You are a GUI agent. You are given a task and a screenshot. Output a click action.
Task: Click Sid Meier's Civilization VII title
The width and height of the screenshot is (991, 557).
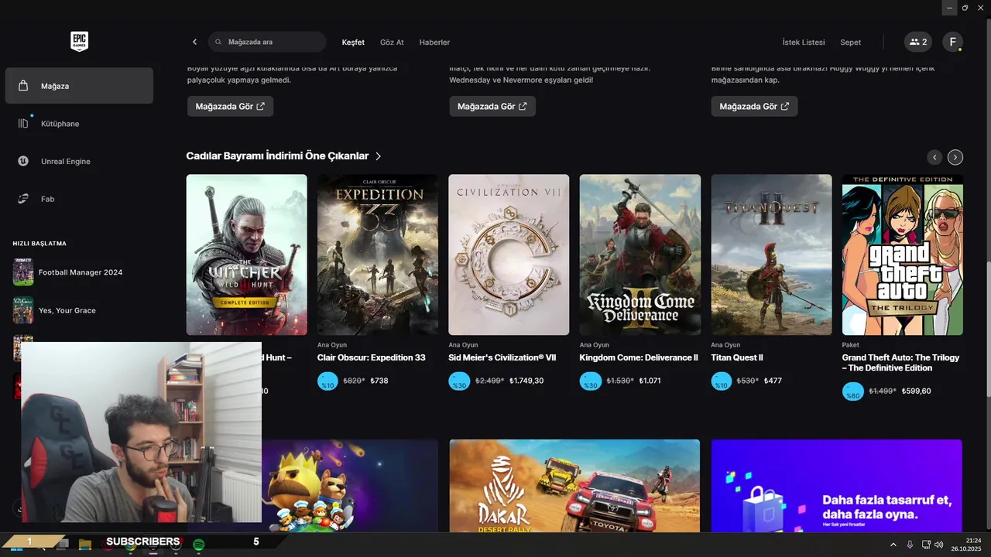502,357
